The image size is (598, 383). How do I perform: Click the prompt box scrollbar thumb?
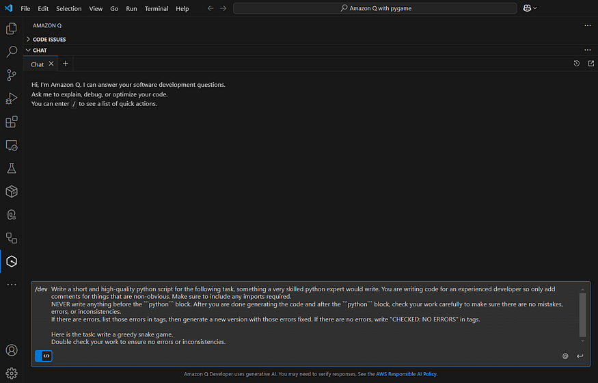pyautogui.click(x=582, y=315)
